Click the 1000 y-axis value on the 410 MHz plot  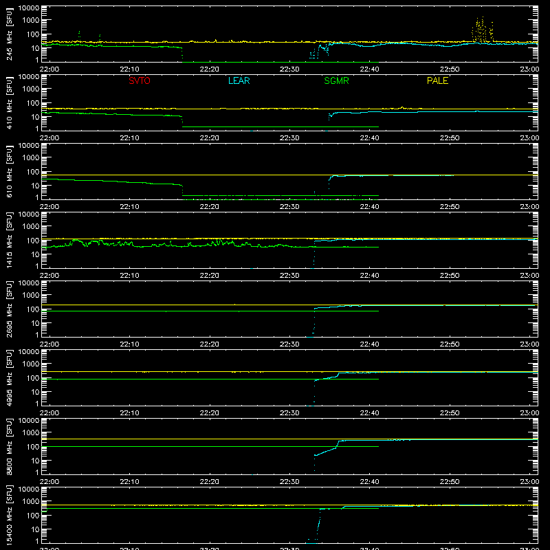[31, 89]
